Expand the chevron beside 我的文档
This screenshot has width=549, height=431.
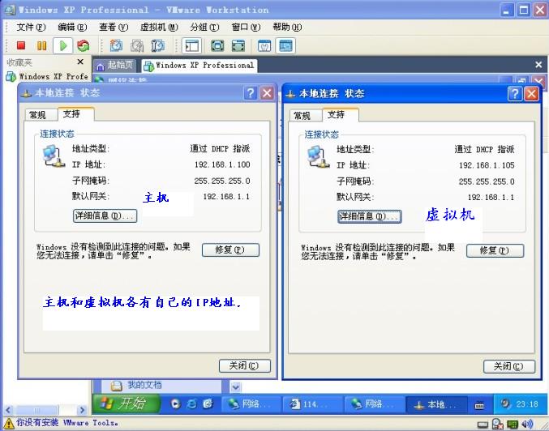(x=235, y=386)
